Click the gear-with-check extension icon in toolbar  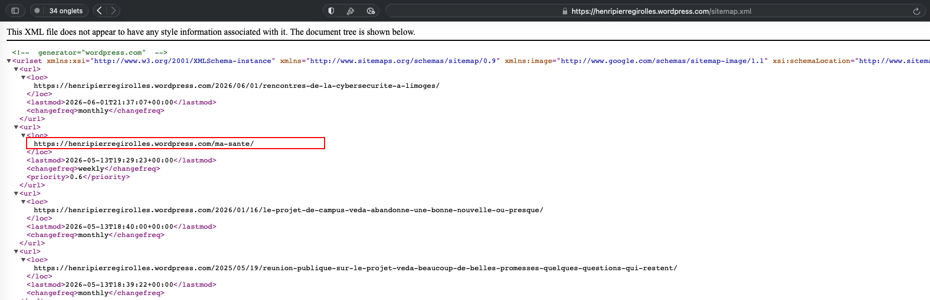tap(371, 10)
